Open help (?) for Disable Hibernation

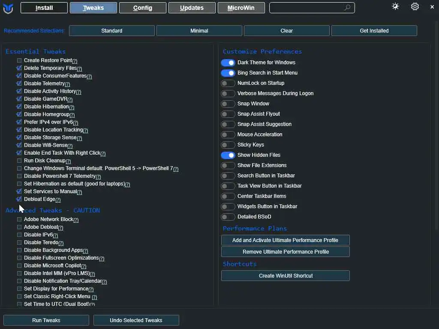[72, 107]
